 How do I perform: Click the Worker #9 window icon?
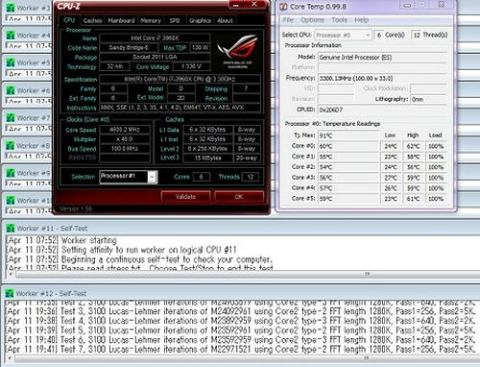pyautogui.click(x=11, y=173)
